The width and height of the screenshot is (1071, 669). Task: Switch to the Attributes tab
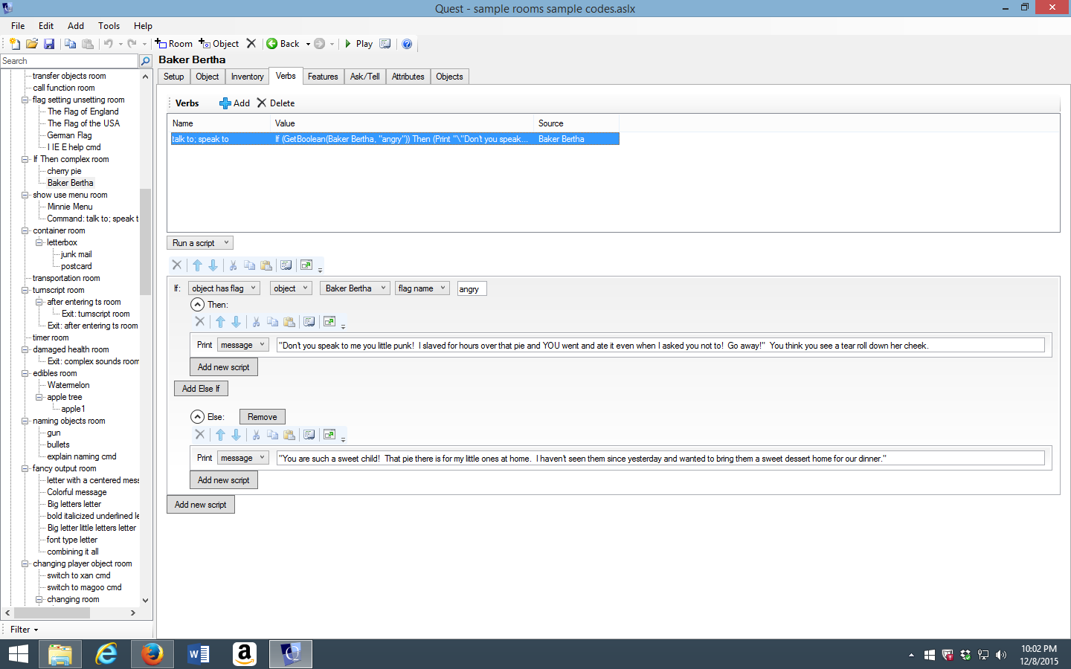(x=408, y=77)
